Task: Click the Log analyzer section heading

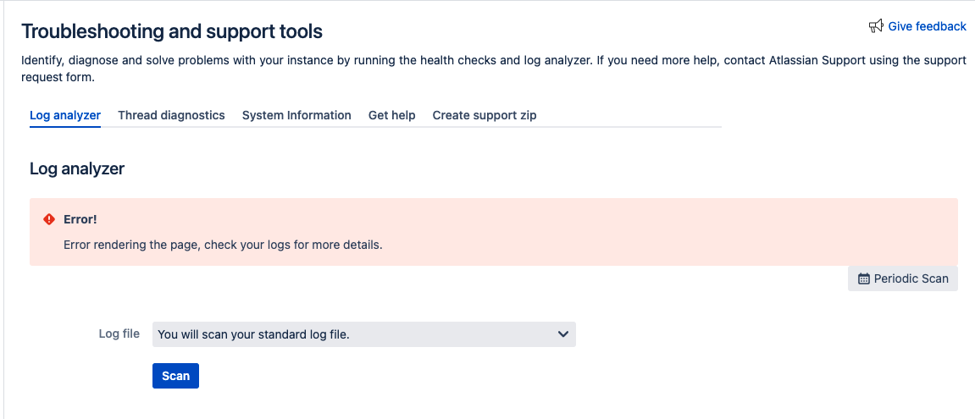Action: point(77,168)
